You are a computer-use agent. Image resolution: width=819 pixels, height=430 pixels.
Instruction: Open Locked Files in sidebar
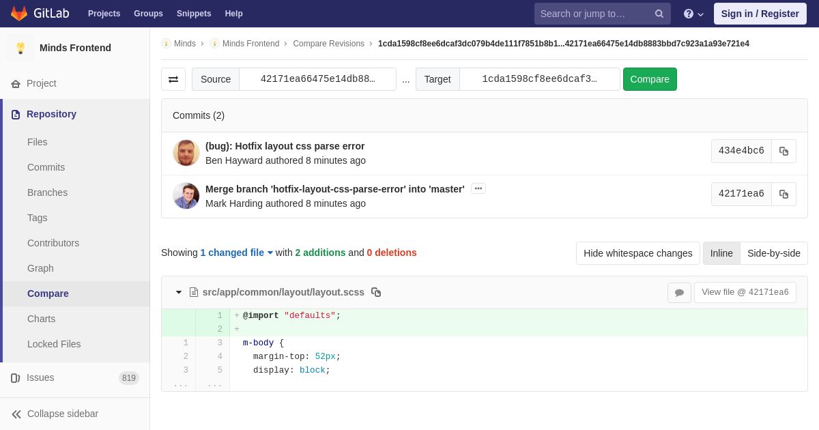(x=54, y=344)
